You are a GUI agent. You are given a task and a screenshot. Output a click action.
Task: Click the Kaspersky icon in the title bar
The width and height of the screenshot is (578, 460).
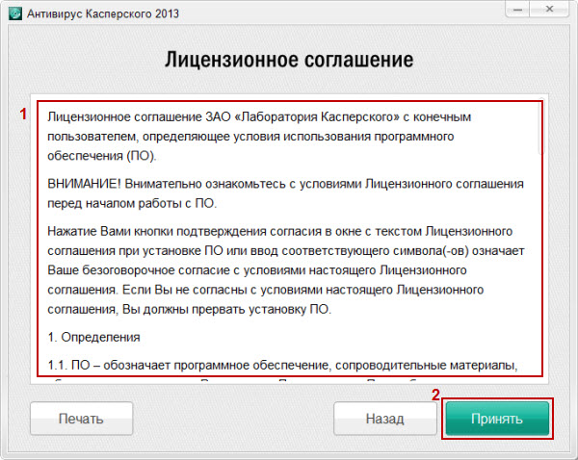15,13
